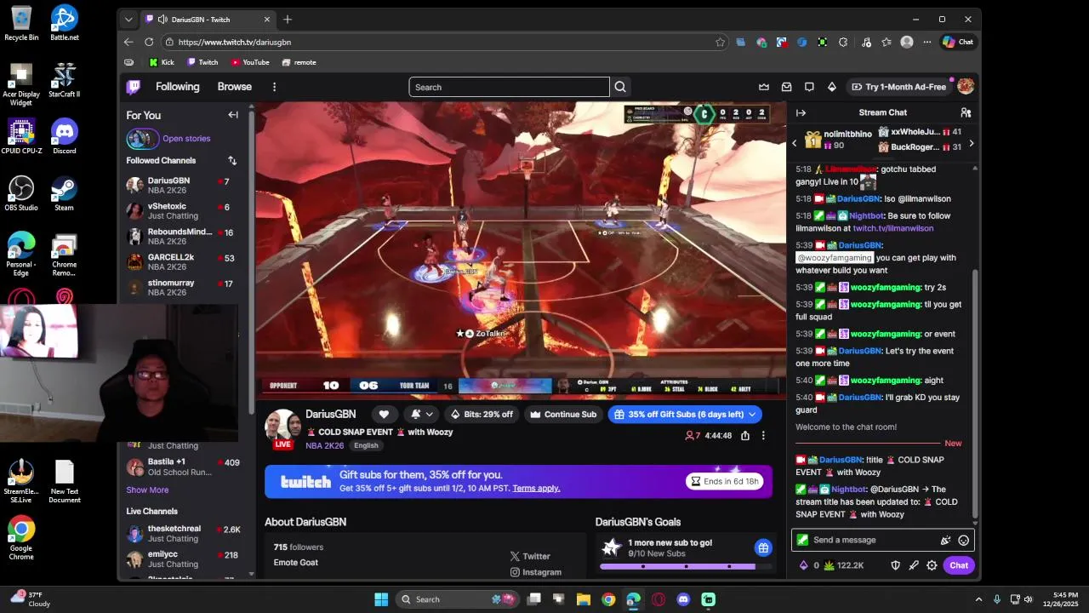Click the share stream icon
Viewport: 1089px width, 613px height.
(745, 435)
